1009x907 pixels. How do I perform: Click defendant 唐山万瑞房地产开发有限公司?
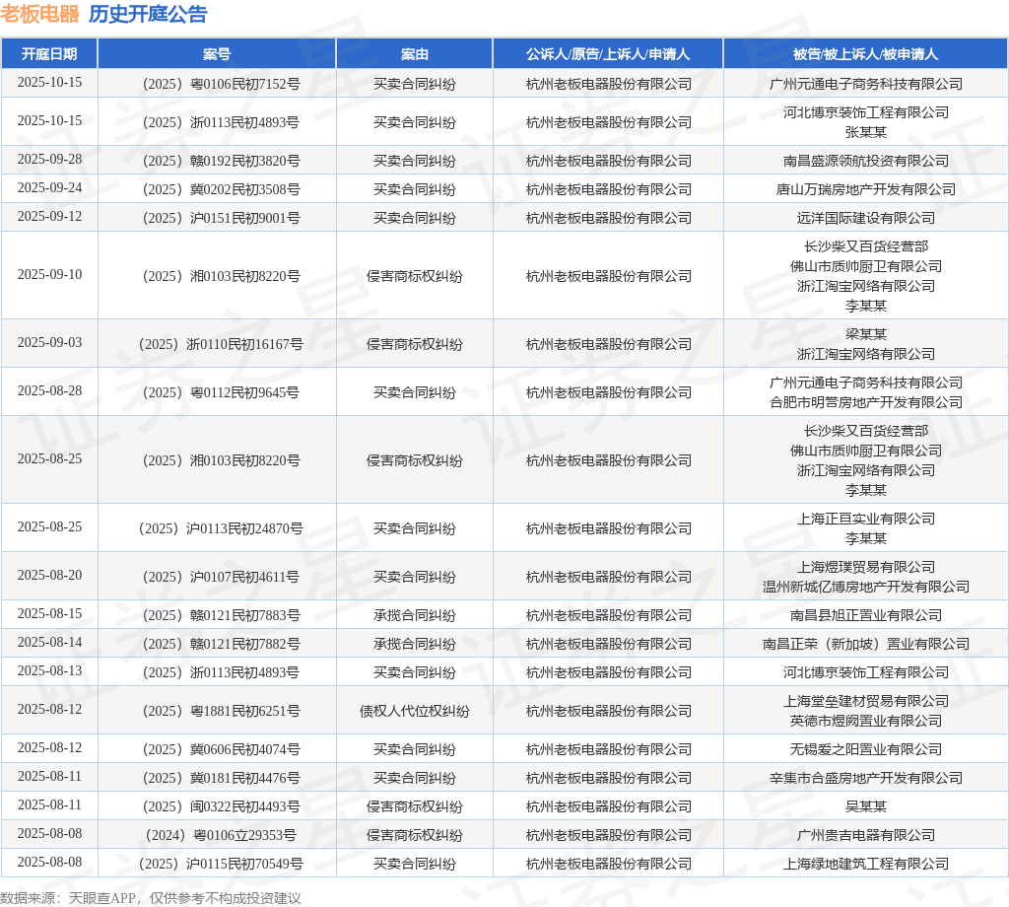coord(866,189)
